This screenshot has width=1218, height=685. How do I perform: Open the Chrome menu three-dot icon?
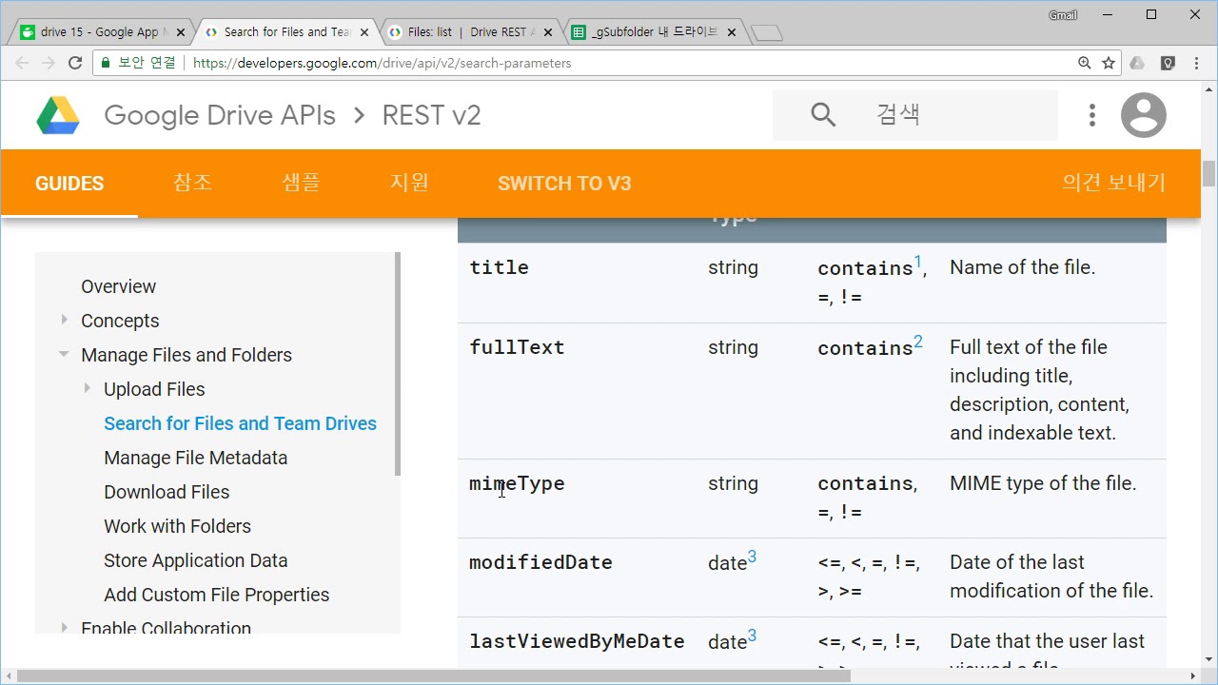pyautogui.click(x=1197, y=63)
